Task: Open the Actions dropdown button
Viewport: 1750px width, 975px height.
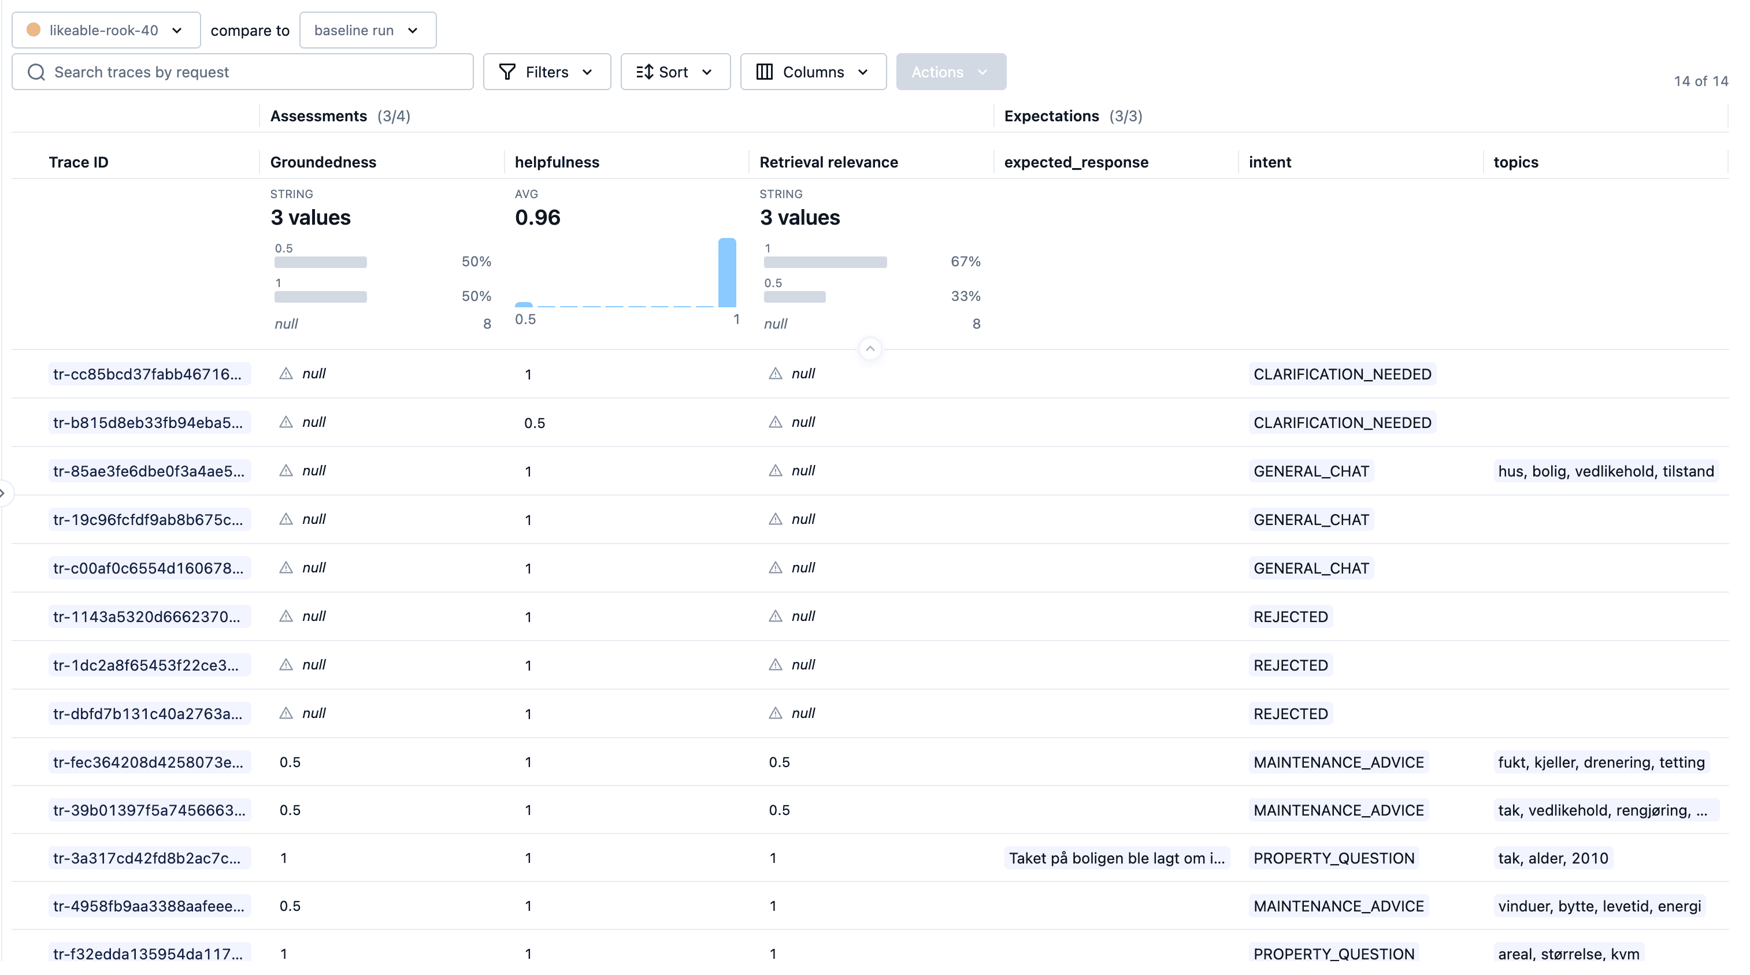Action: click(951, 72)
